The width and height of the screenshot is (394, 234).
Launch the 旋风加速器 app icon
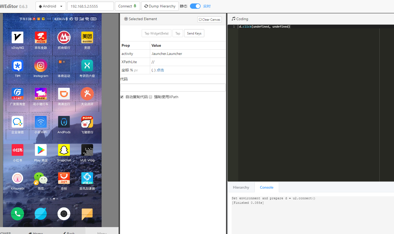click(x=87, y=178)
